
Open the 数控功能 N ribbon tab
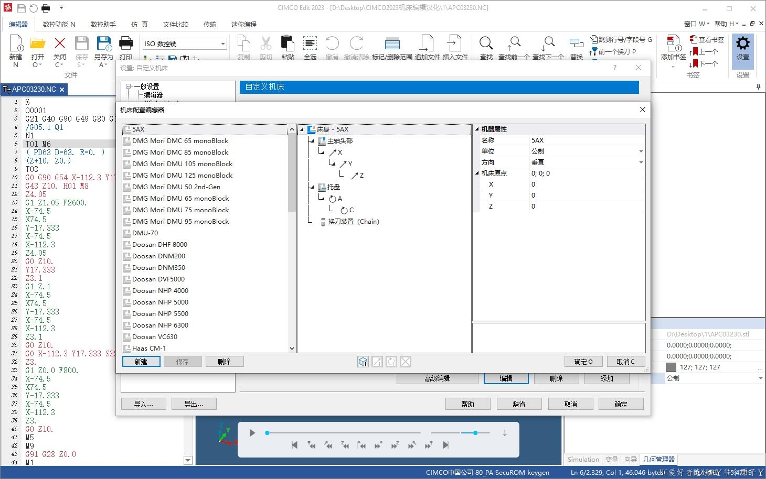(59, 24)
